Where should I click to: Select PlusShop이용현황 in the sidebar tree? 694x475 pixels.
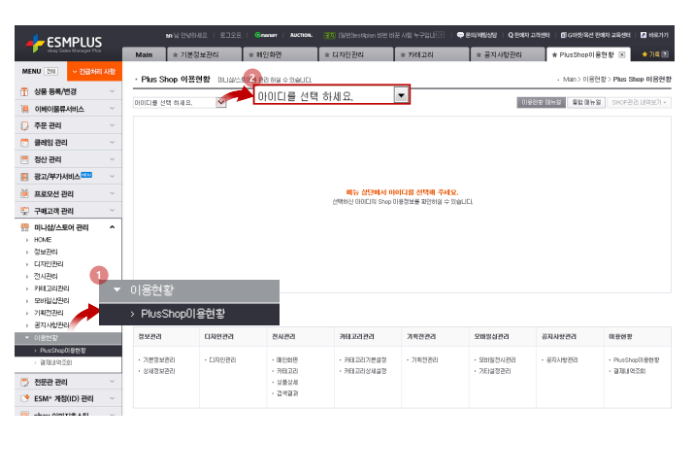[63, 351]
